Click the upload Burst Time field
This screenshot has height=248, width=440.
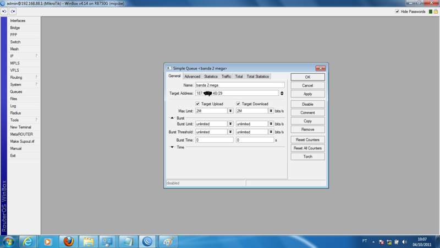(215, 140)
